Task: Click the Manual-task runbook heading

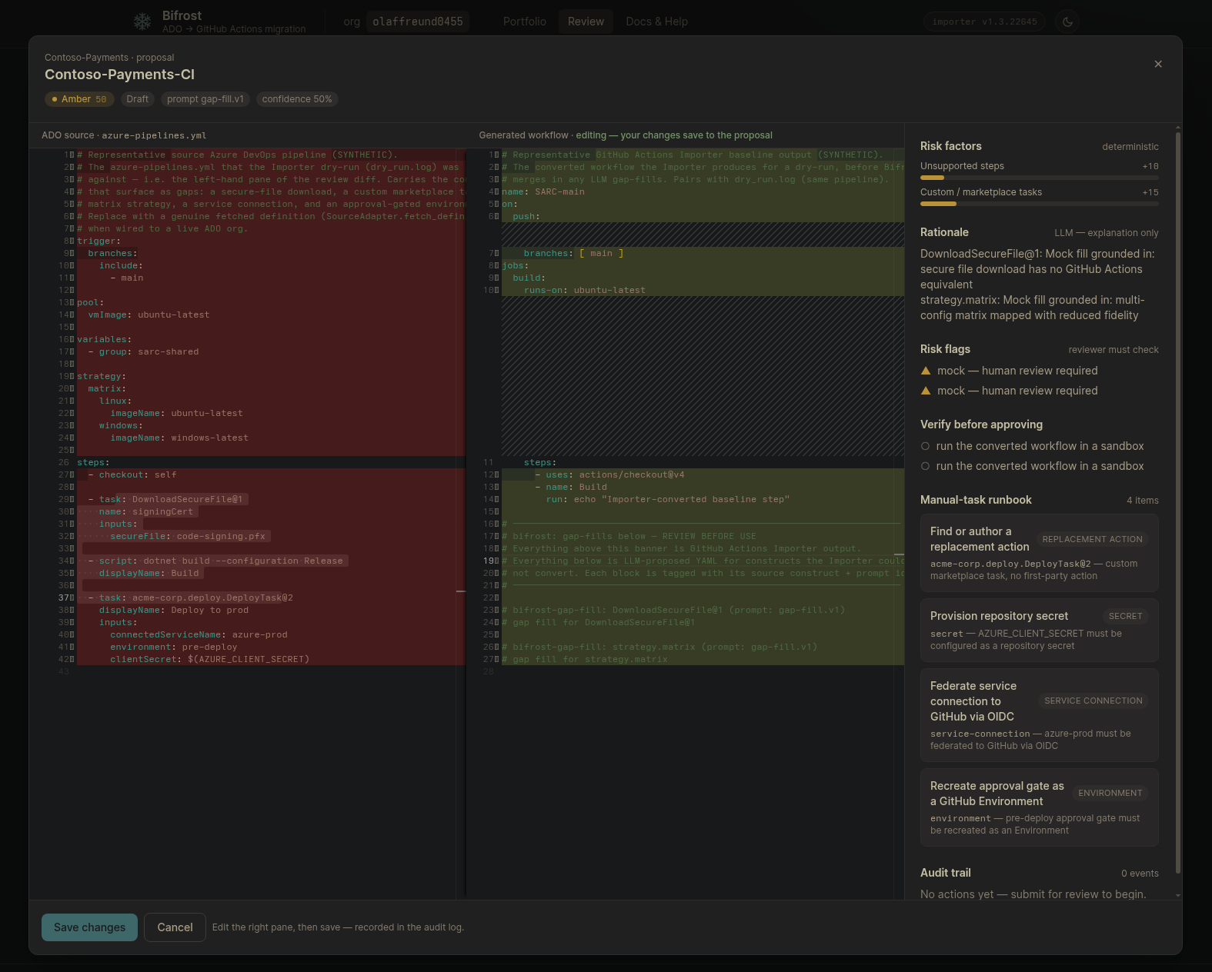Action: [976, 500]
